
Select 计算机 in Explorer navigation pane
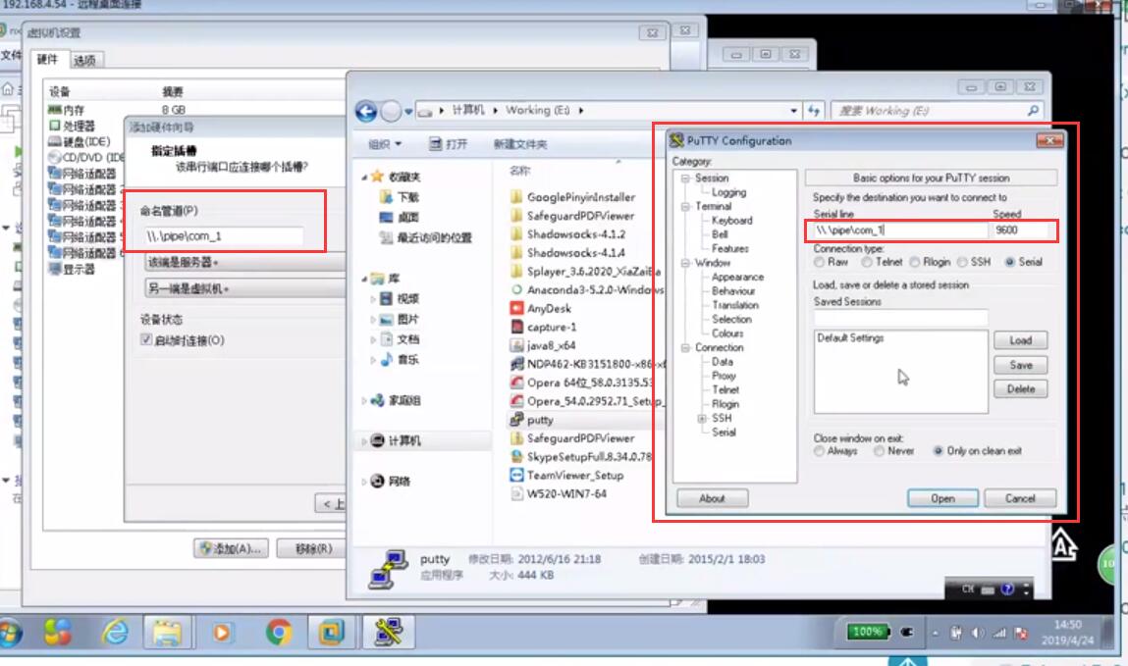click(403, 441)
